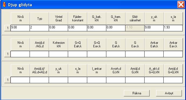Click the Amöjl,d G+Q,kN column header

point(173,71)
